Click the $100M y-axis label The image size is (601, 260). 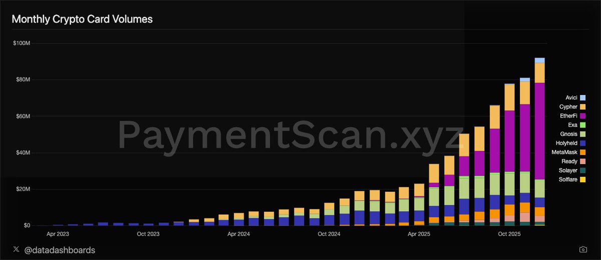click(23, 43)
